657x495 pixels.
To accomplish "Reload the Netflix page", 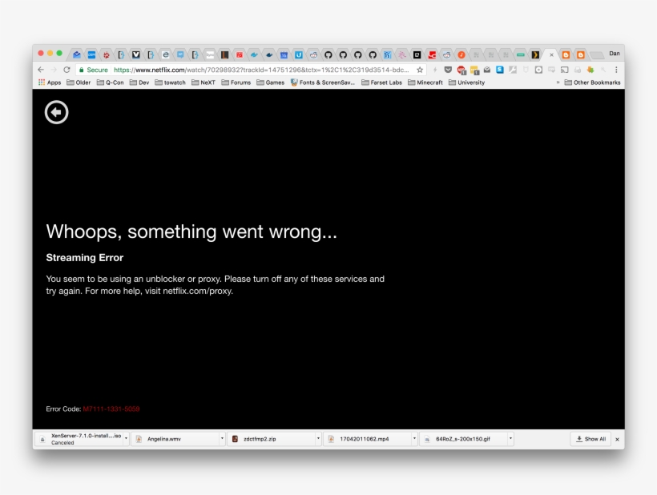I will tap(67, 70).
